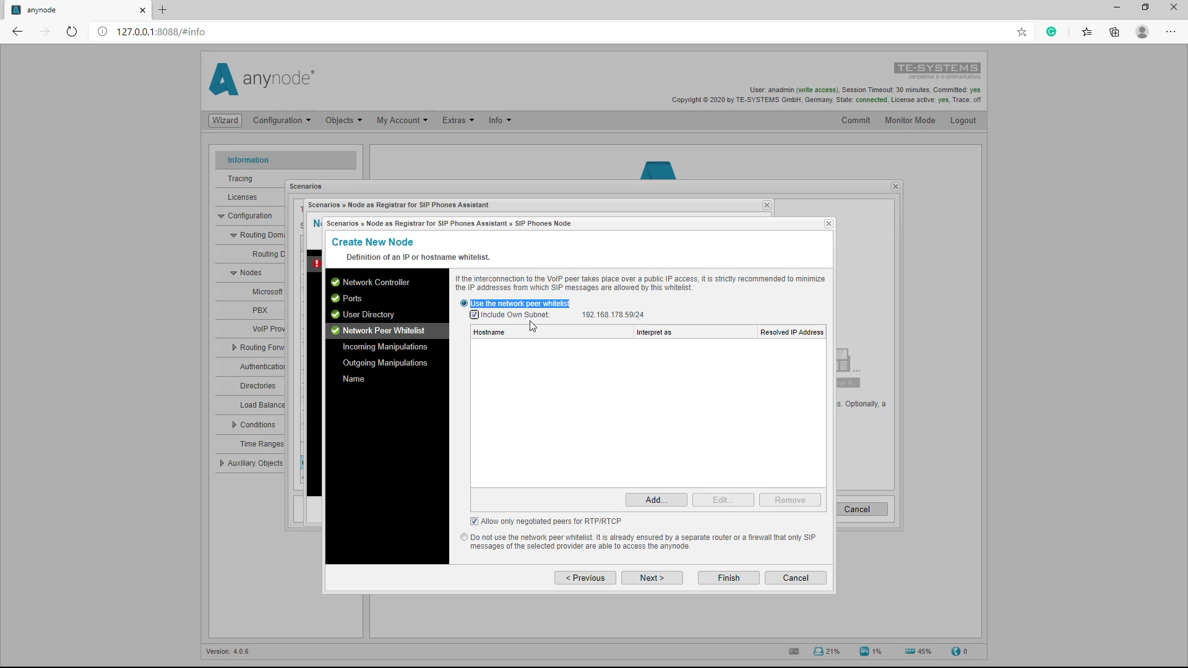The width and height of the screenshot is (1188, 668).
Task: Click the < Previous button
Action: click(585, 578)
